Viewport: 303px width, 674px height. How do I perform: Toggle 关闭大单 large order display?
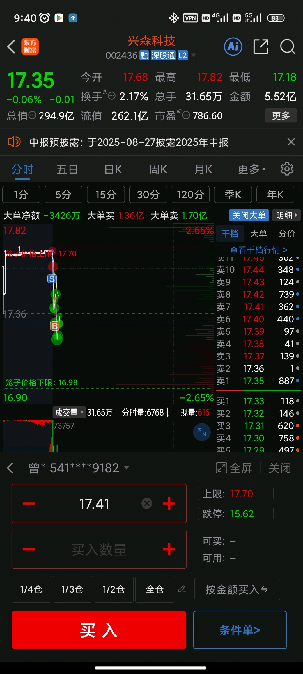[249, 215]
